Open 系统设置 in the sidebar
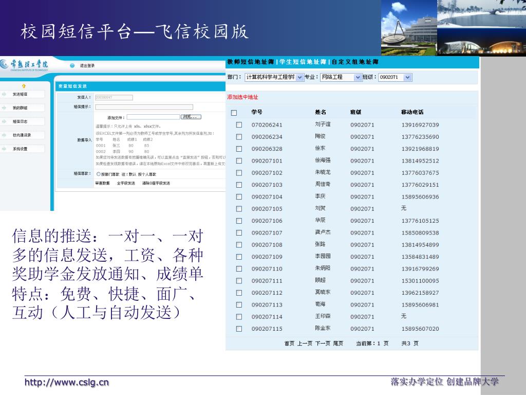The height and width of the screenshot is (395, 526). point(20,149)
